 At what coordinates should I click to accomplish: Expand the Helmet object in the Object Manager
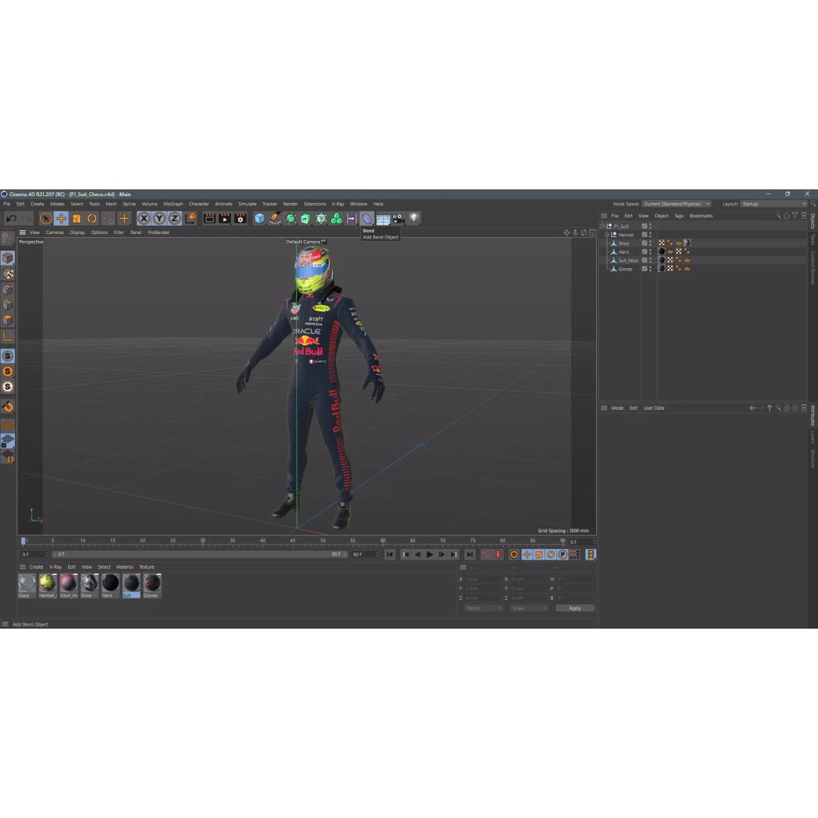click(607, 235)
